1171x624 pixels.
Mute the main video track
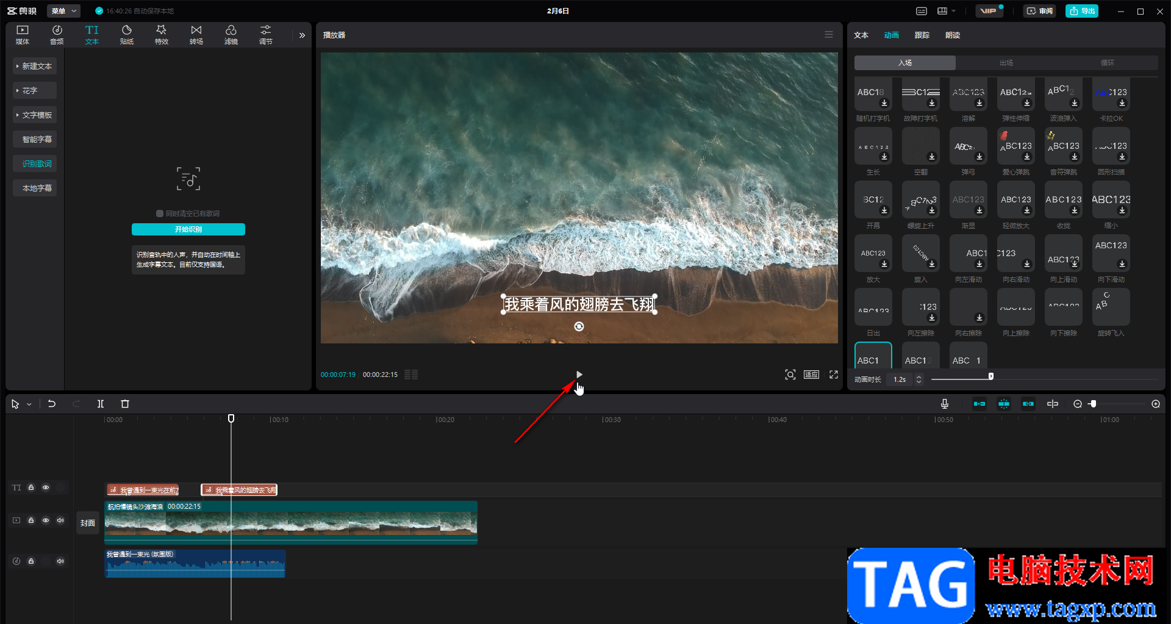[x=60, y=520]
